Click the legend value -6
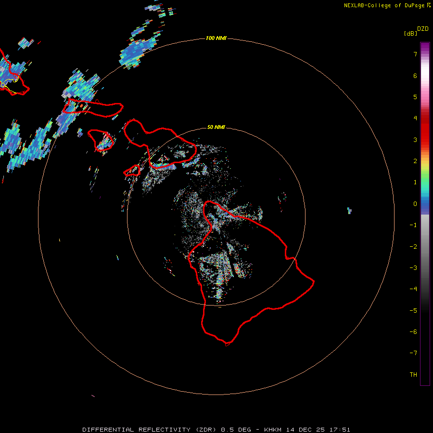433x433 pixels. pos(413,332)
